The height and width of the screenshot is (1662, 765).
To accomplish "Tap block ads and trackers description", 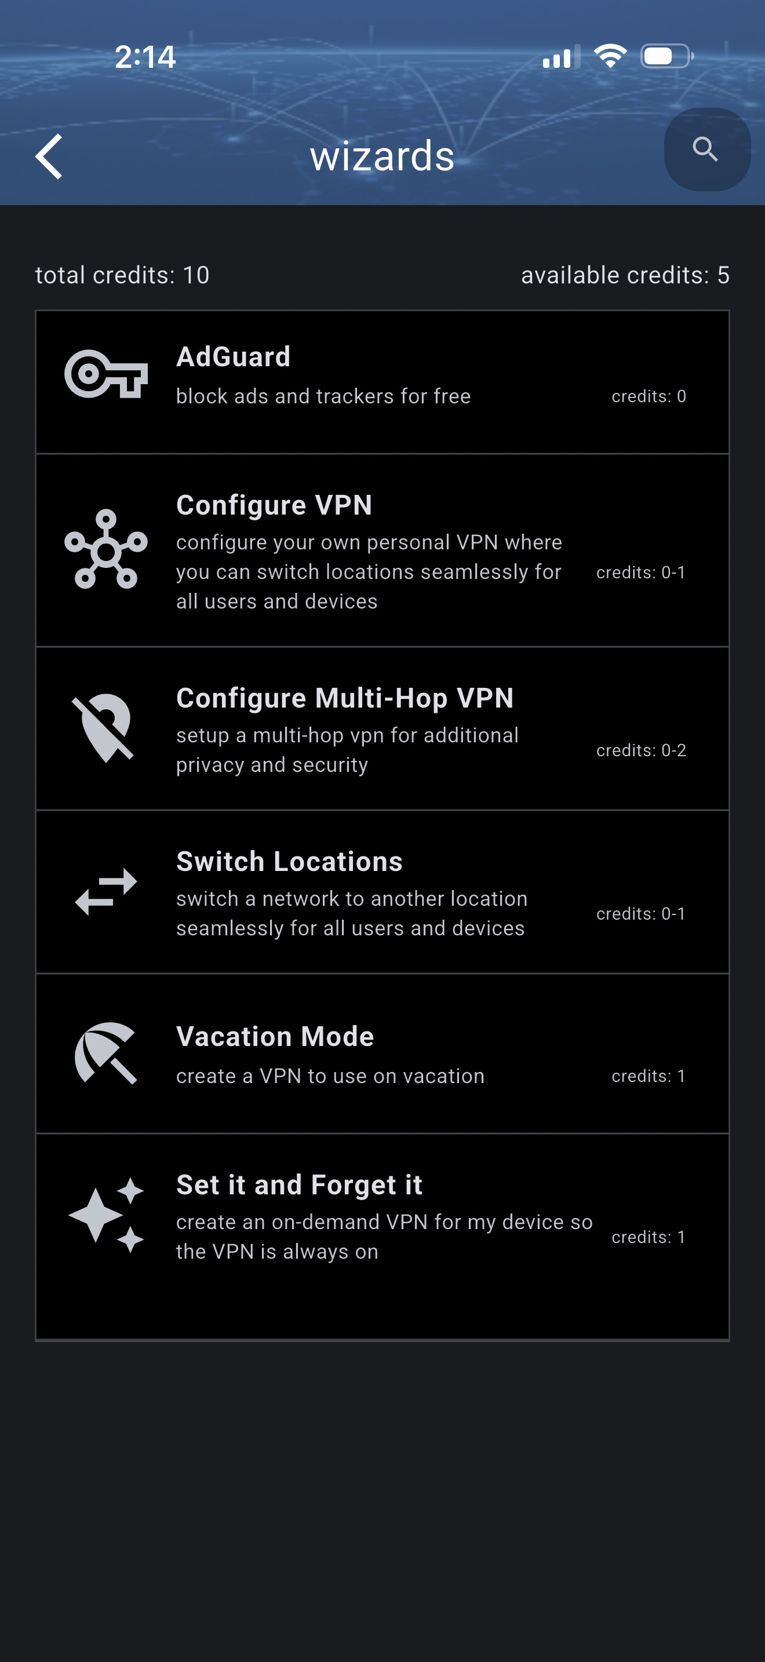I will click(323, 395).
